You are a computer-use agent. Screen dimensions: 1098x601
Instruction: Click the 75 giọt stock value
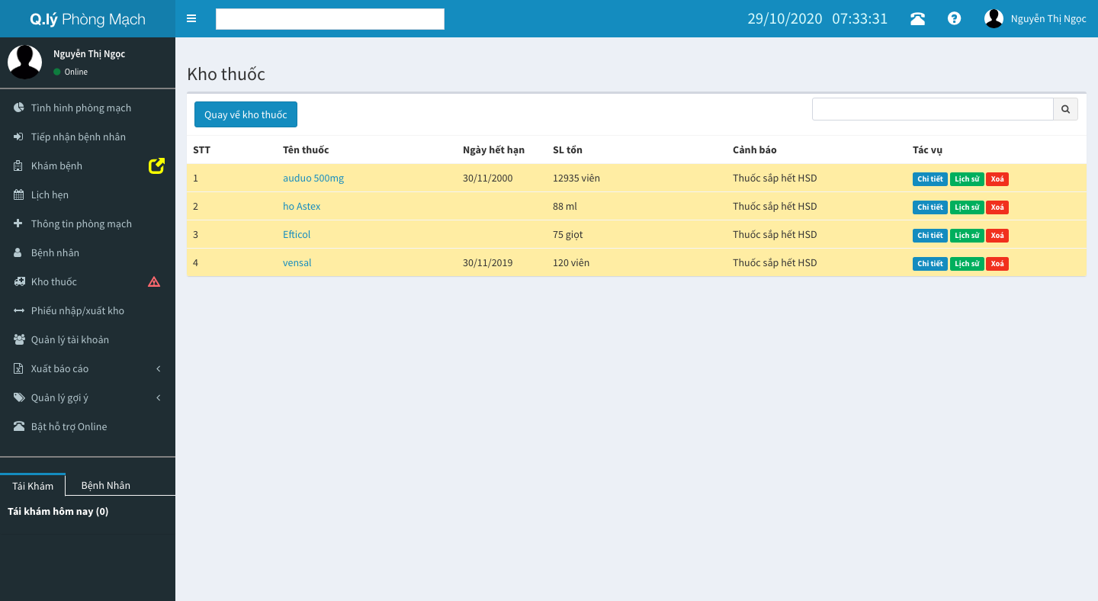point(568,234)
